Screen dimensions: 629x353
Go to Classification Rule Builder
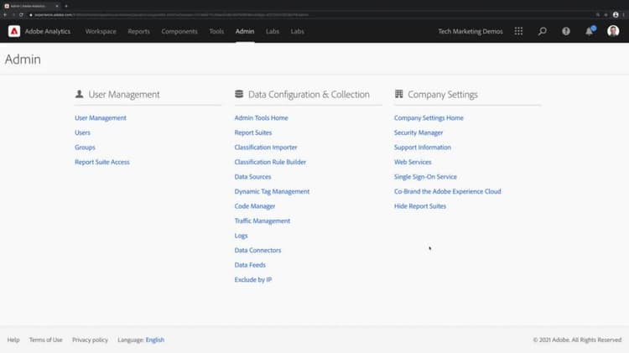coord(270,162)
